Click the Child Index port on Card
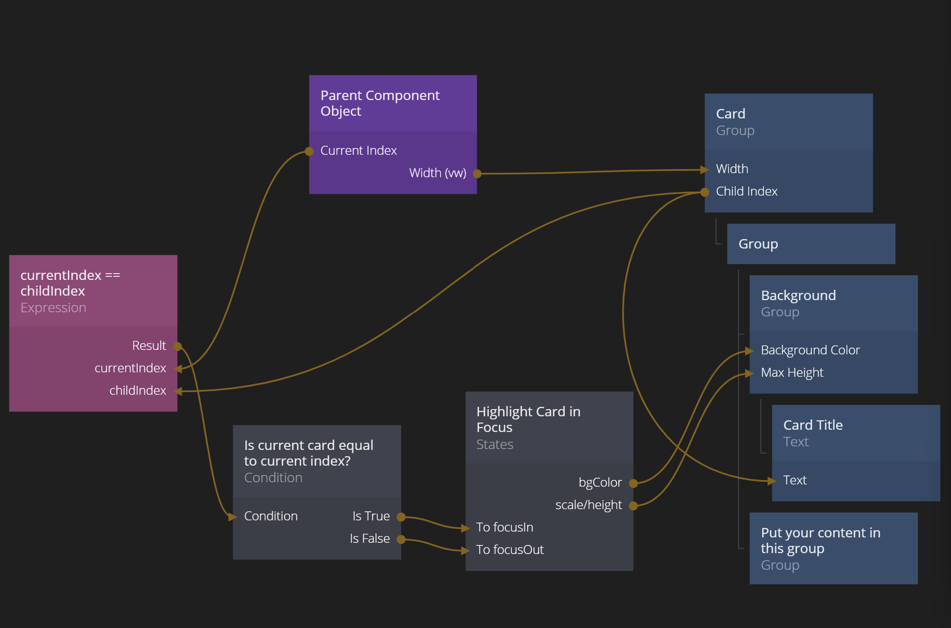The image size is (951, 628). tap(705, 192)
